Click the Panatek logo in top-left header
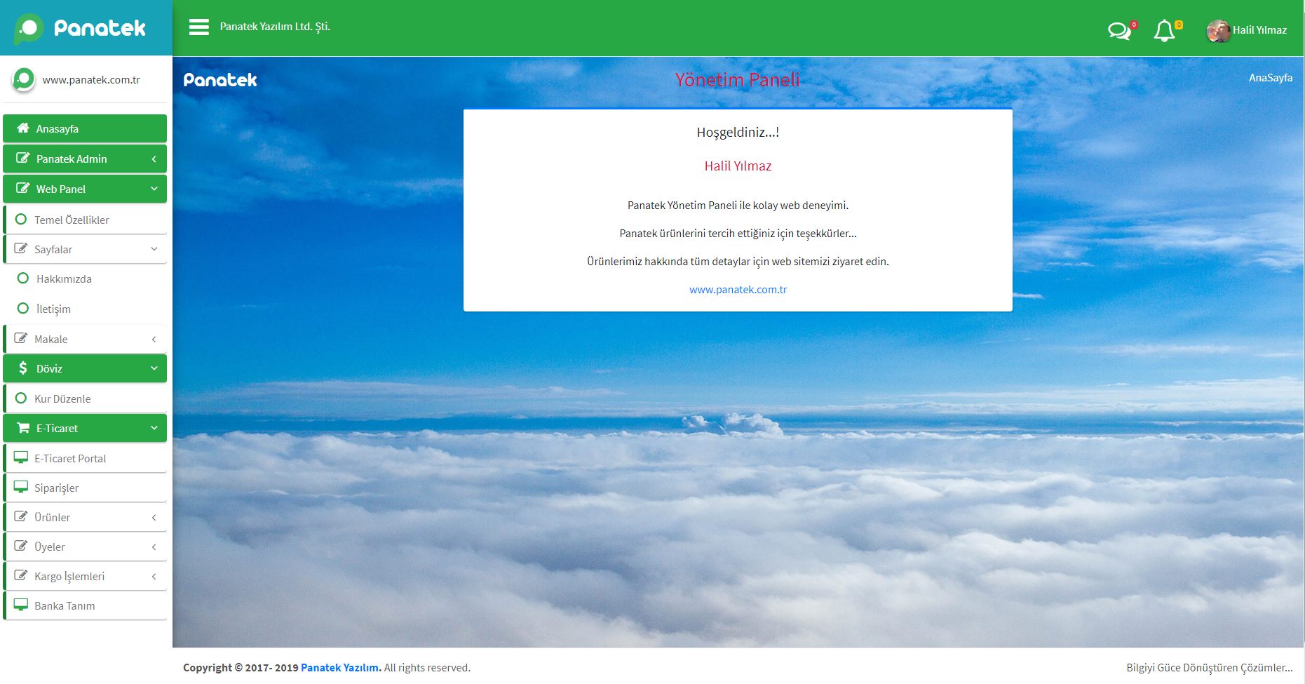1305x684 pixels. point(80,28)
